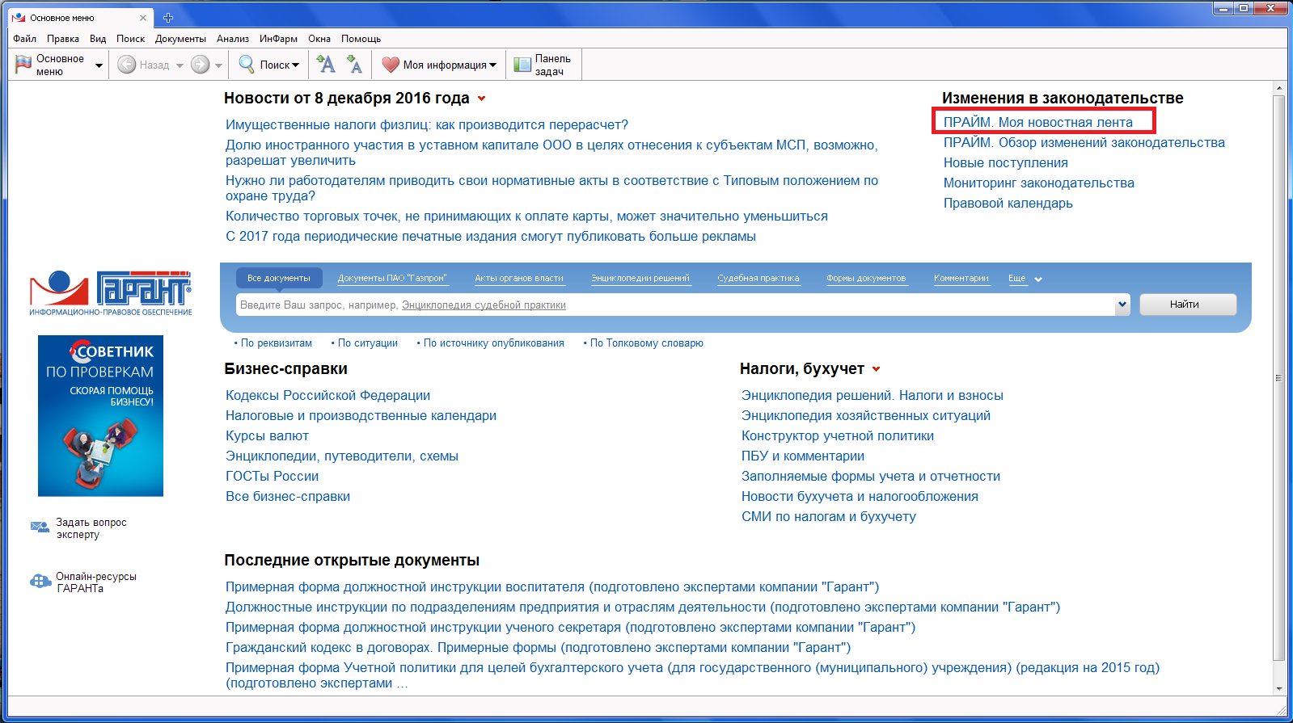
Task: Open the ИнФарм menu
Action: pos(278,39)
